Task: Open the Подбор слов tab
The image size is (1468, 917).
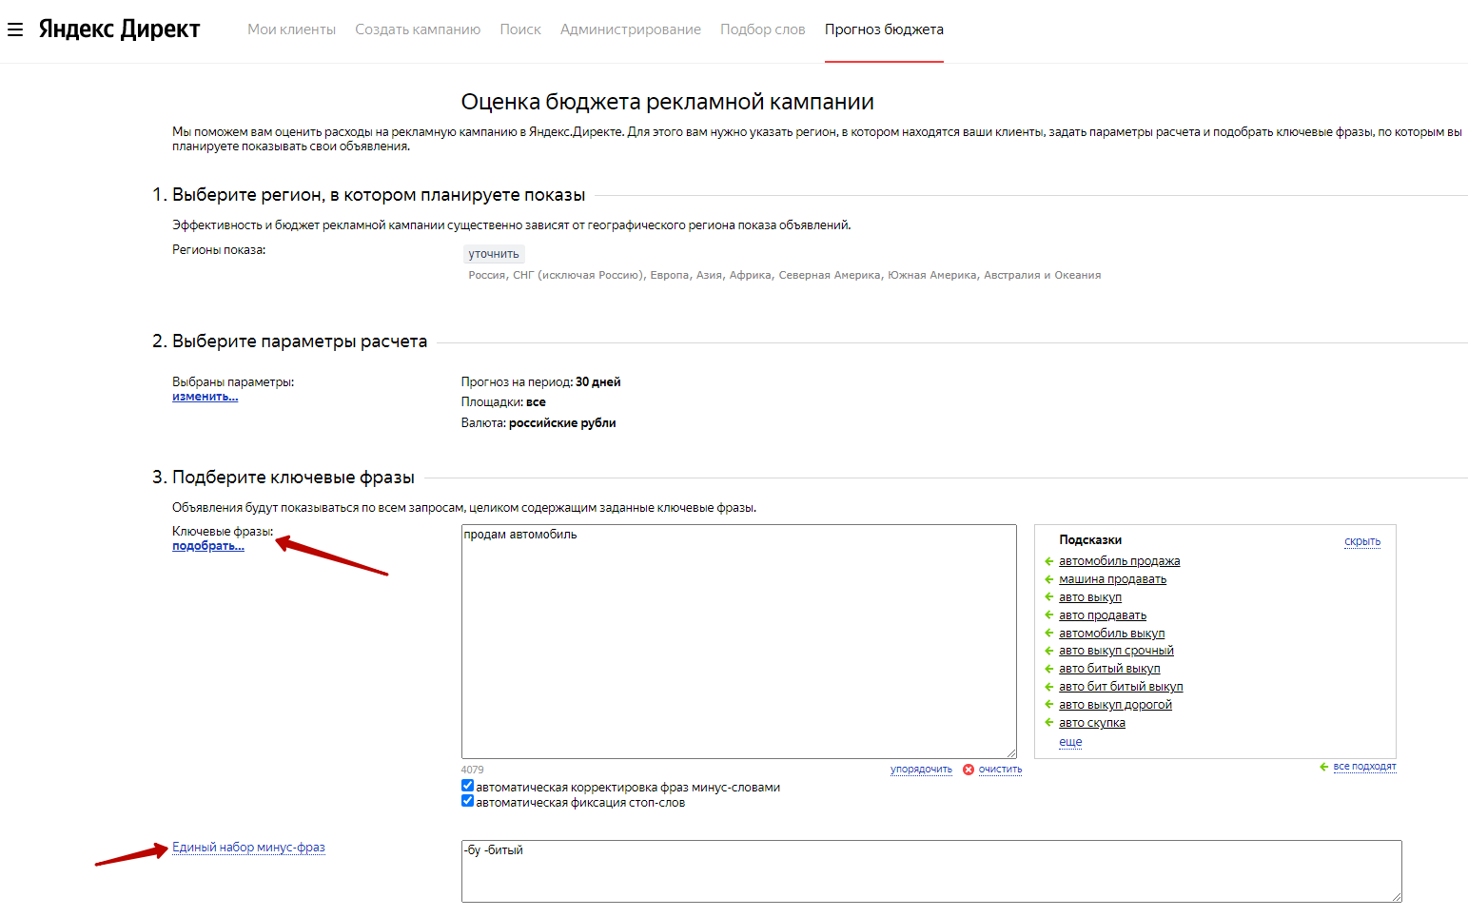Action: (762, 29)
